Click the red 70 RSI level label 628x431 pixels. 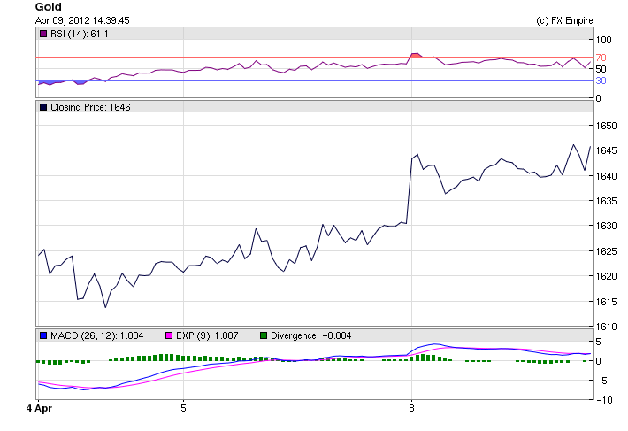[601, 58]
